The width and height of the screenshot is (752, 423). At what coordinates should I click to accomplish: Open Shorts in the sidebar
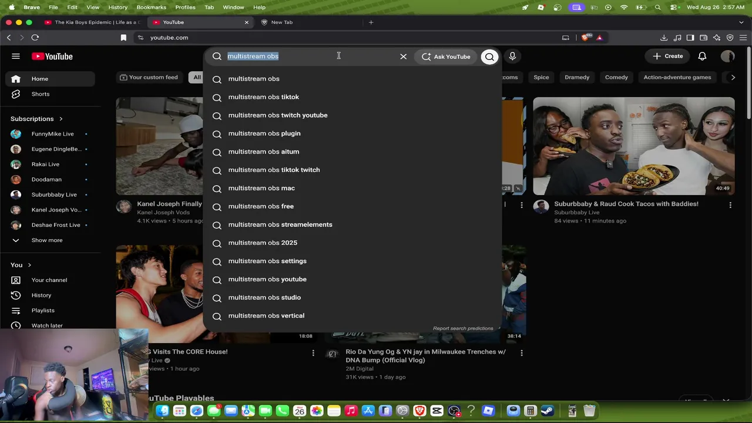coord(49,94)
